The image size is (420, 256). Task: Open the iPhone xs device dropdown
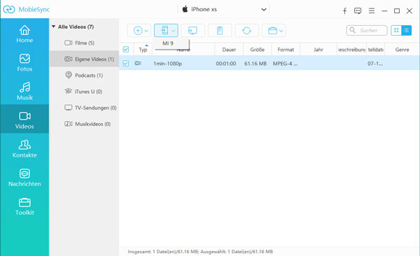(264, 9)
